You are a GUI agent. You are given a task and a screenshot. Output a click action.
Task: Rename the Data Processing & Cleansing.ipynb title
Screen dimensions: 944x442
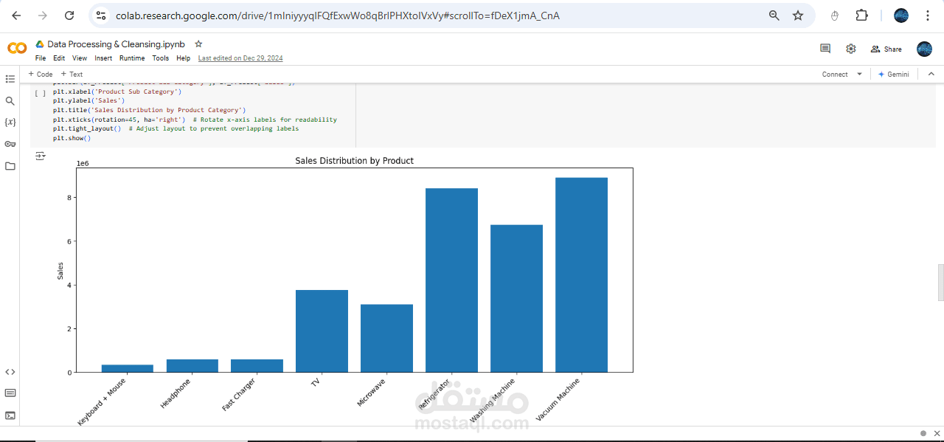point(116,44)
